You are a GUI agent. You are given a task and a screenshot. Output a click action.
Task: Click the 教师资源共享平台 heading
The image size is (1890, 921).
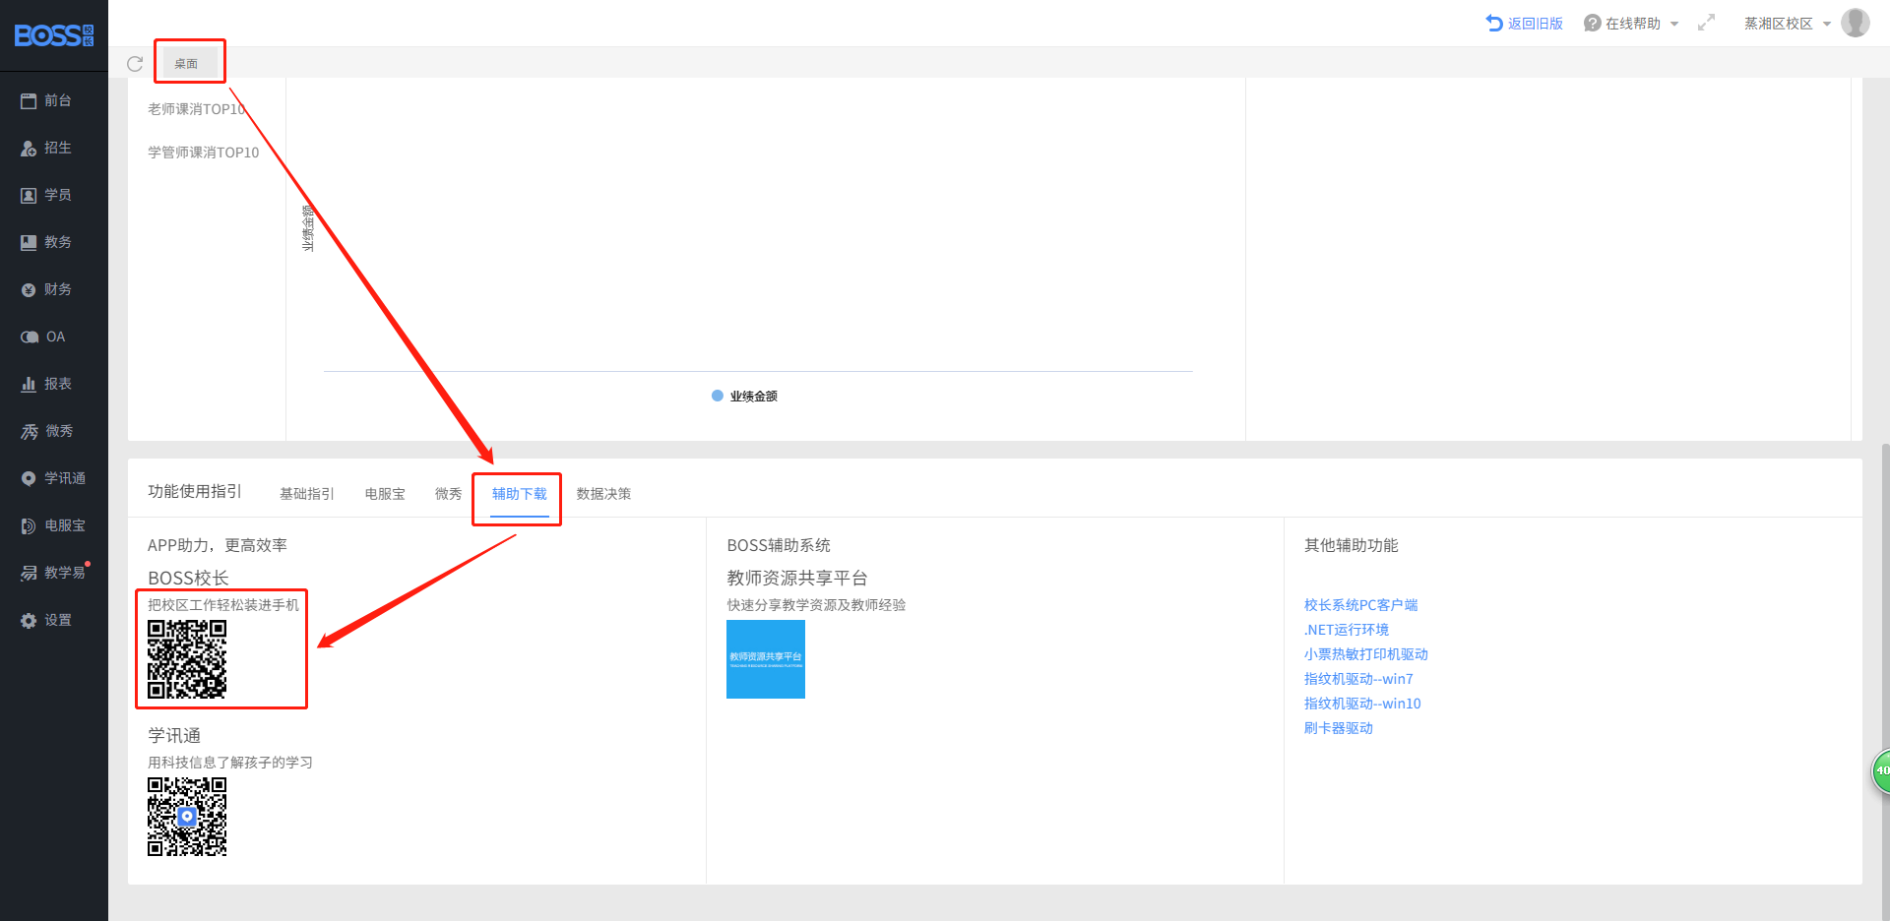pyautogui.click(x=797, y=578)
